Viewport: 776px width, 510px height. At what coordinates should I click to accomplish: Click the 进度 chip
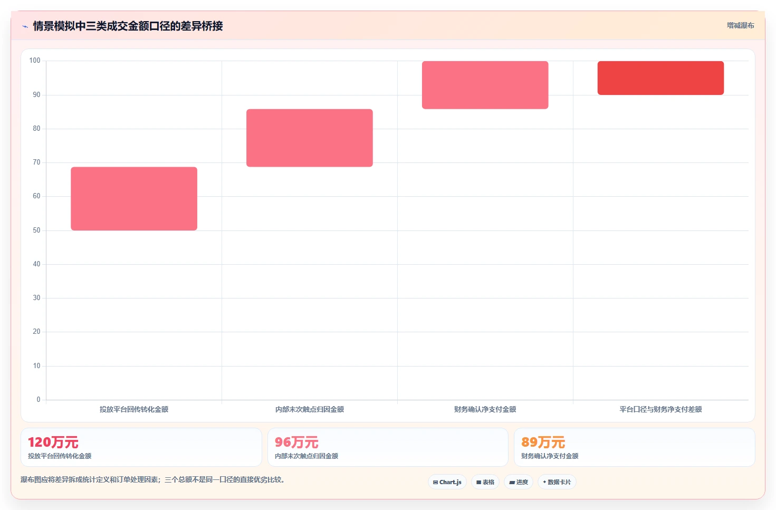[519, 482]
